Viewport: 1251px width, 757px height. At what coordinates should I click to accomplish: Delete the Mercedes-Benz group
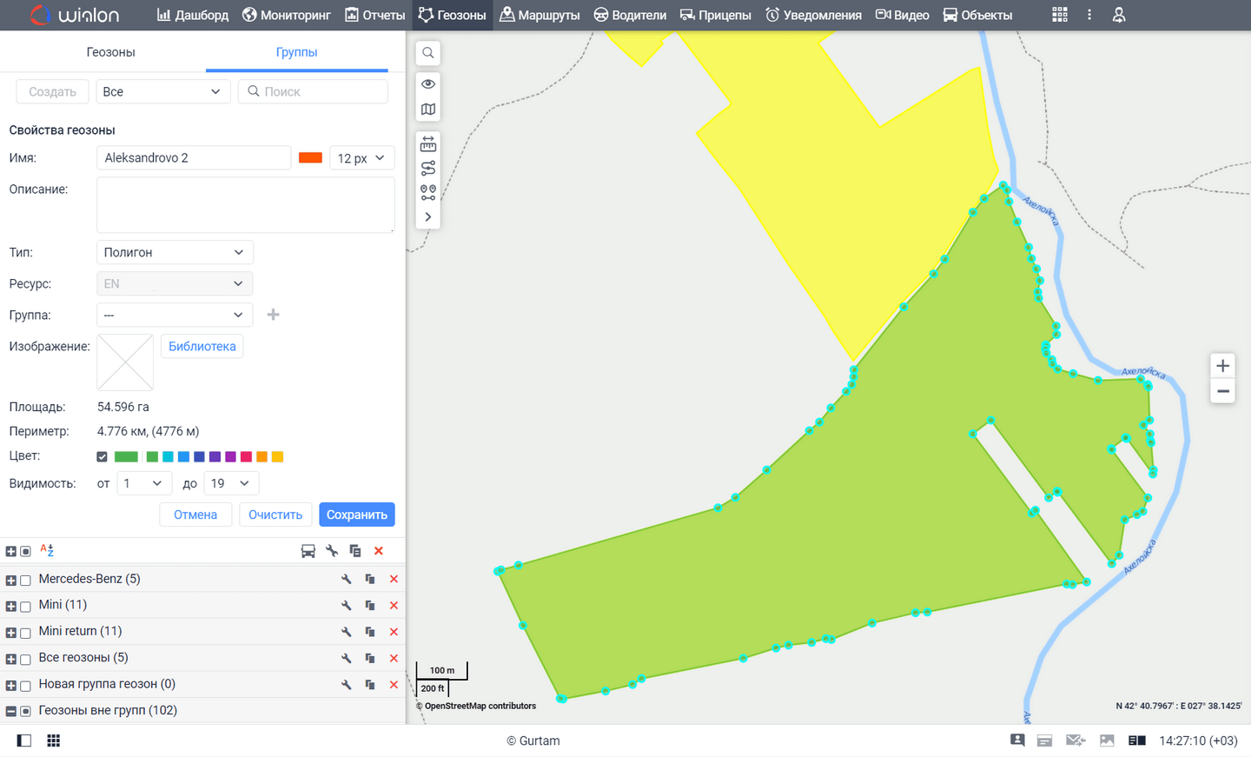click(394, 579)
